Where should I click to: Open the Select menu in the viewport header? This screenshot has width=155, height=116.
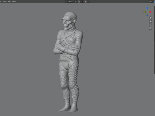pos(5,2)
